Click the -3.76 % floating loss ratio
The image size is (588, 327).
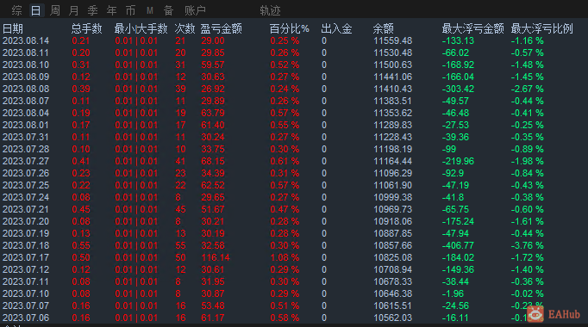[x=528, y=245]
